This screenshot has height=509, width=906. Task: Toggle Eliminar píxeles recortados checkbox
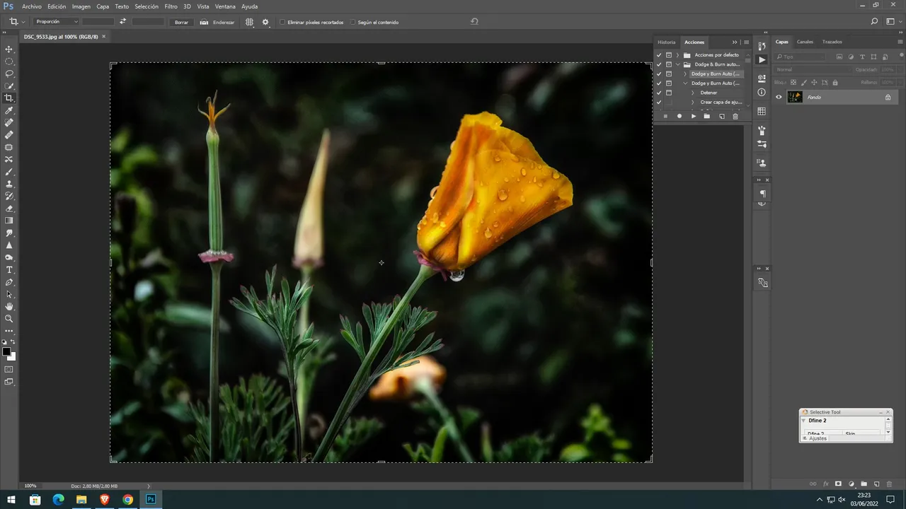tap(282, 22)
